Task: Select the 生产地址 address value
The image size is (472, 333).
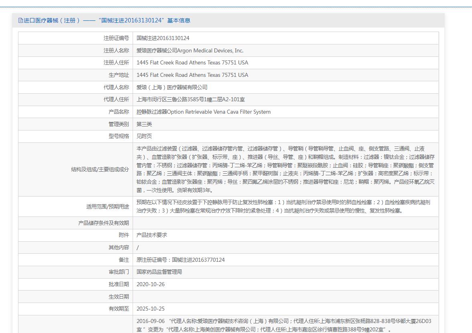Action: 192,75
